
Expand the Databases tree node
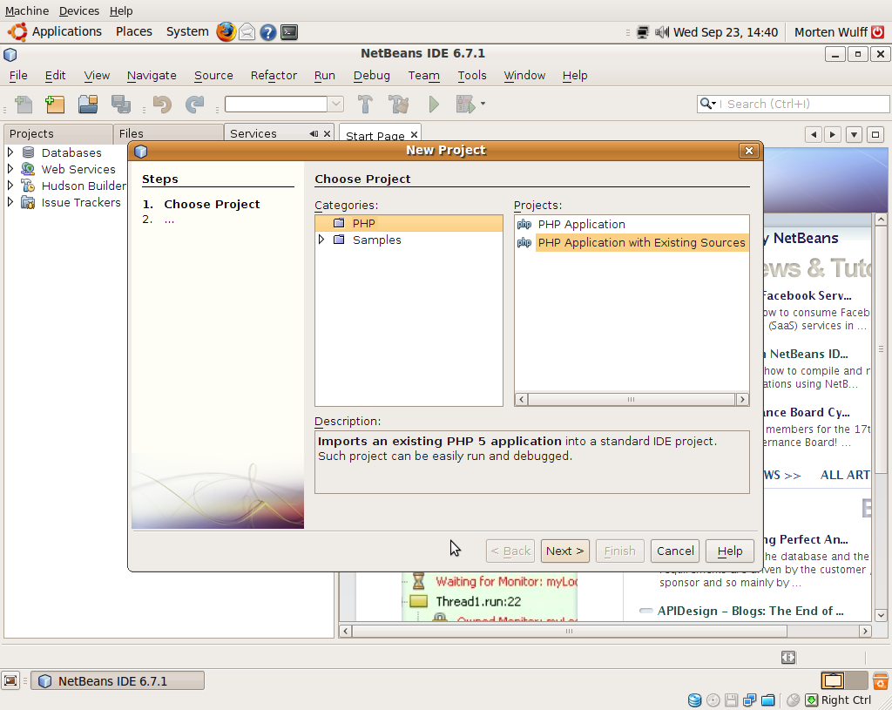tap(10, 152)
